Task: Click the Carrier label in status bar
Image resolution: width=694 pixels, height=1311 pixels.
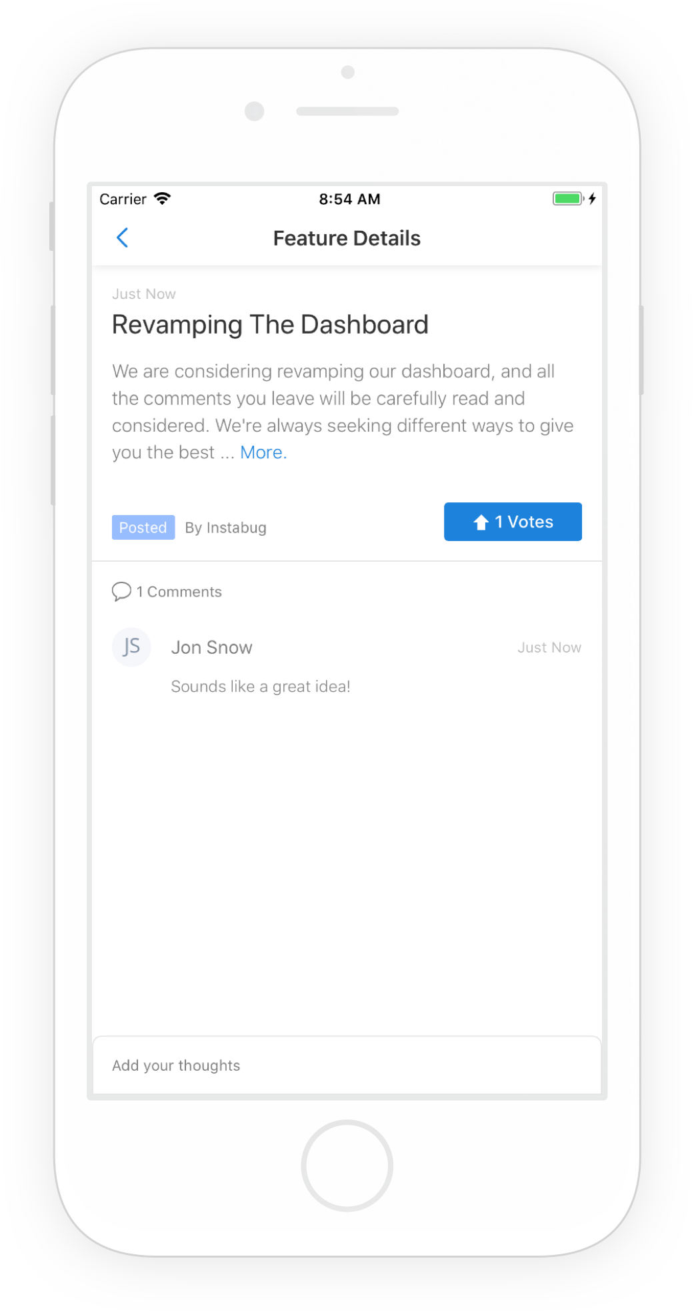Action: [123, 199]
